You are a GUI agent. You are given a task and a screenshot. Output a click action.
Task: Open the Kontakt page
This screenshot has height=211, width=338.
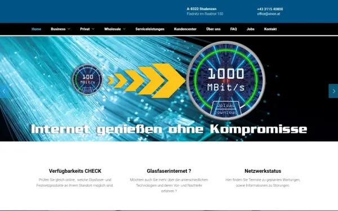click(x=270, y=29)
